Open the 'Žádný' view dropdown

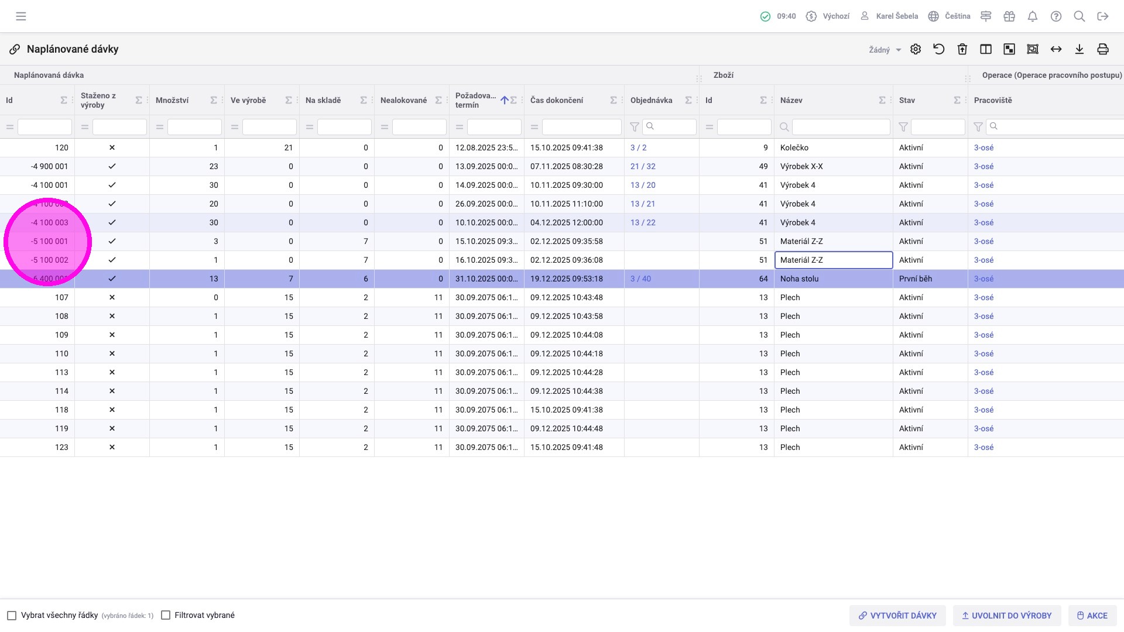tap(885, 50)
